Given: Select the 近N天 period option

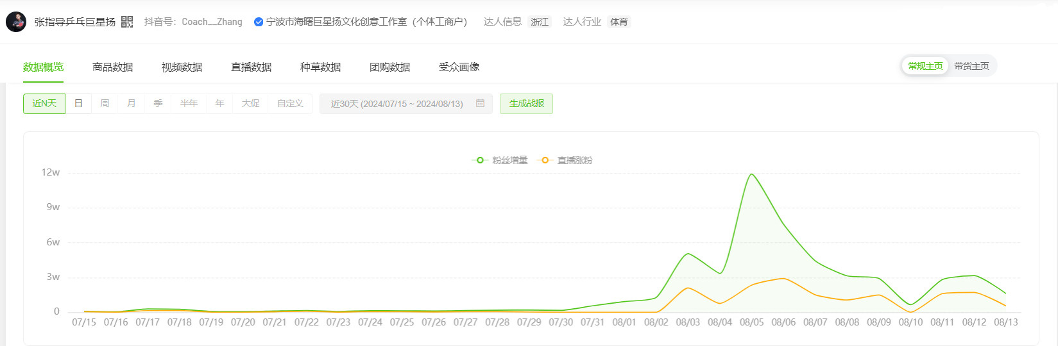Looking at the screenshot, I should (44, 104).
